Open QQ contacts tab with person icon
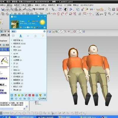Screen dimensions: 118x118 21,36
